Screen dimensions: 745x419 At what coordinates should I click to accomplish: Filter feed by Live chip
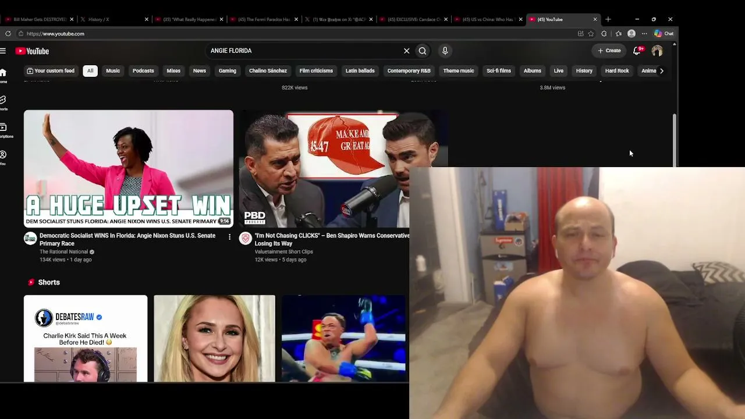(x=559, y=71)
